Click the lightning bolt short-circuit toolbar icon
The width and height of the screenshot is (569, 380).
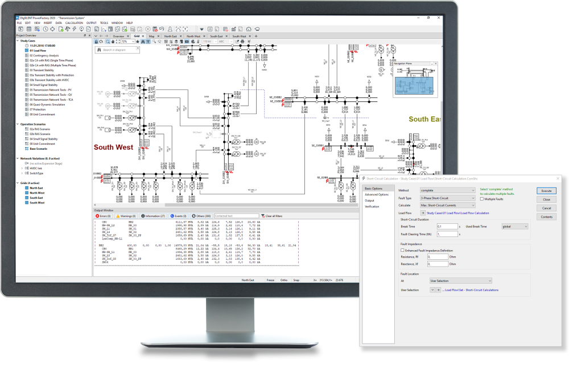pos(75,29)
